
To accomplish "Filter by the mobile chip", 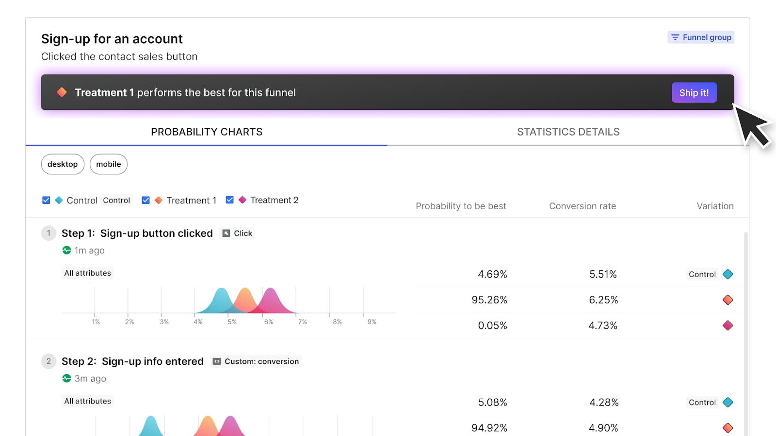I will 109,164.
